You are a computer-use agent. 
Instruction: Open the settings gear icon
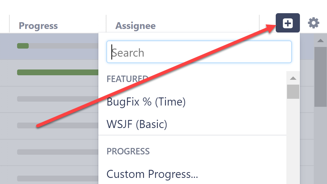click(x=313, y=23)
